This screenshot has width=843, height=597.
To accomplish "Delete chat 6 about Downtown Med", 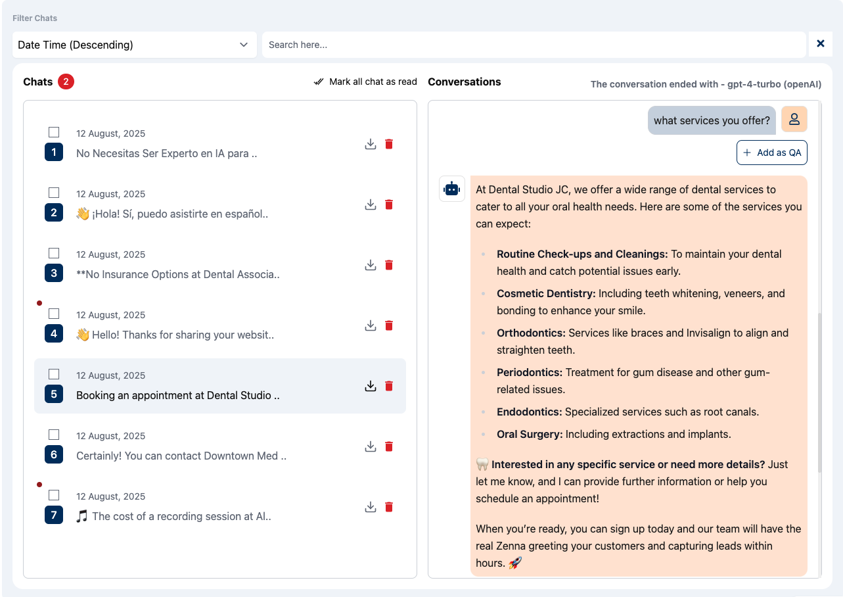I will pyautogui.click(x=389, y=446).
